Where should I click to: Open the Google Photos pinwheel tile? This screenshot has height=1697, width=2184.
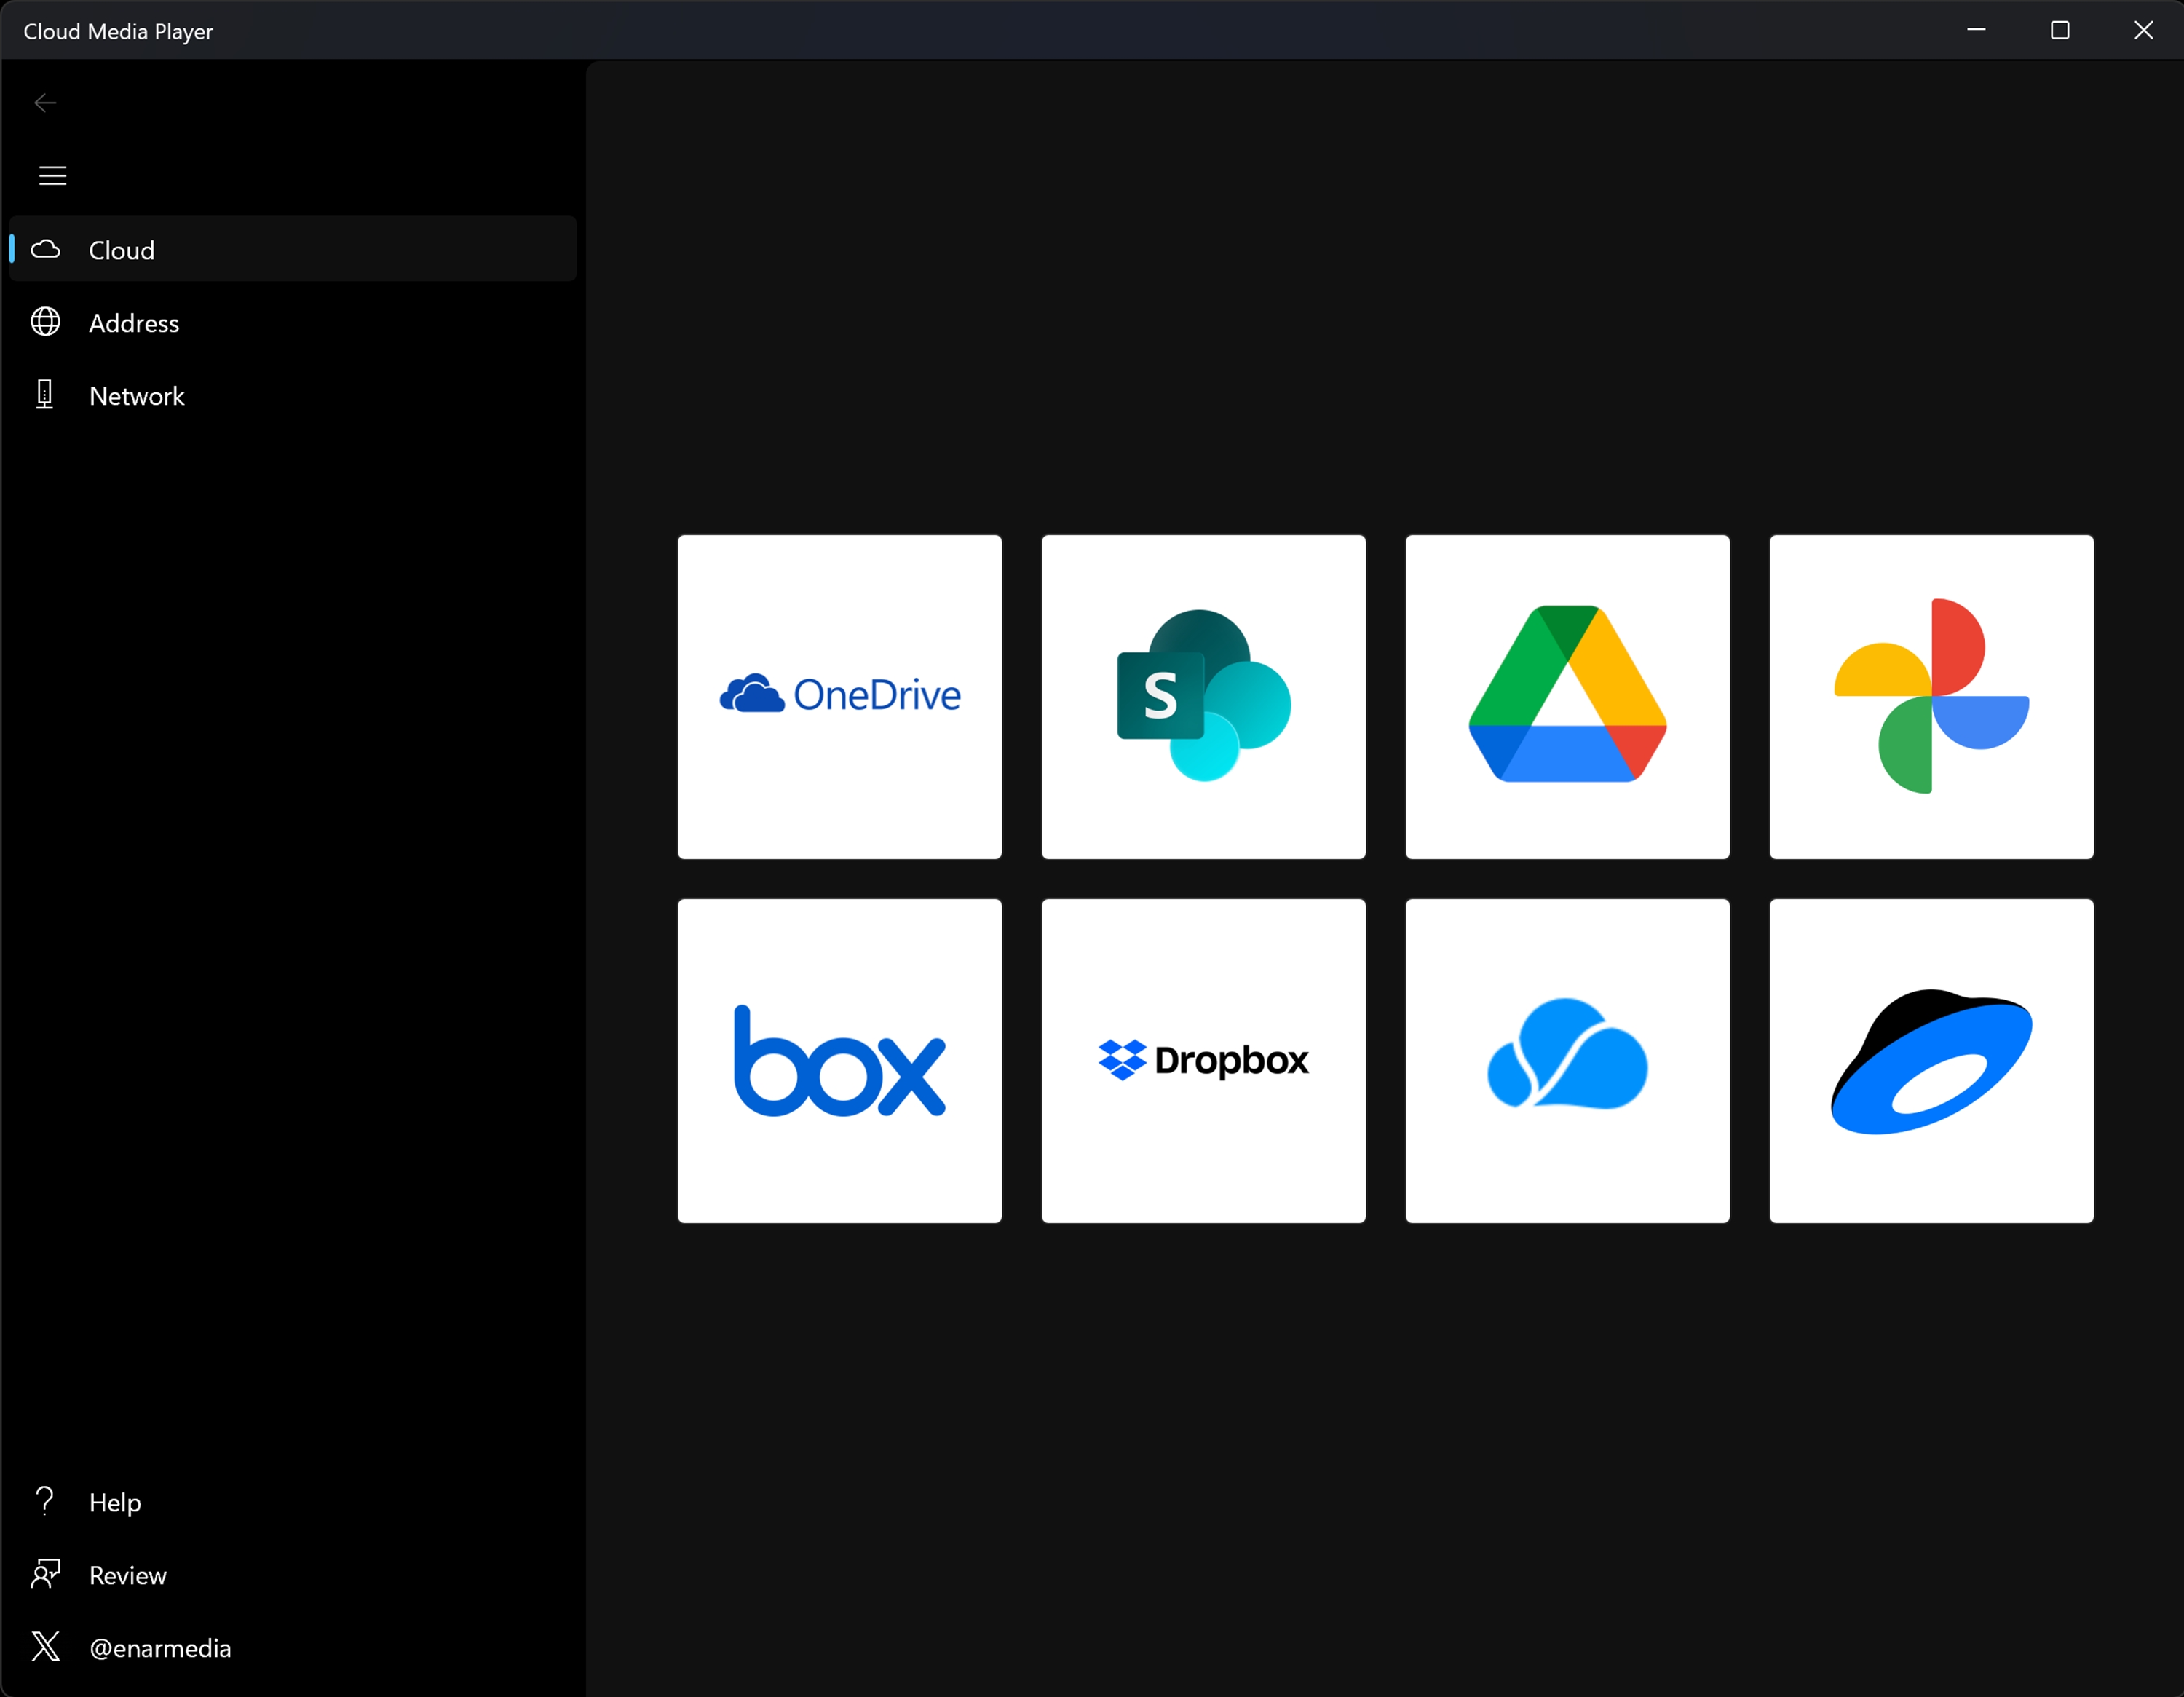[1931, 696]
